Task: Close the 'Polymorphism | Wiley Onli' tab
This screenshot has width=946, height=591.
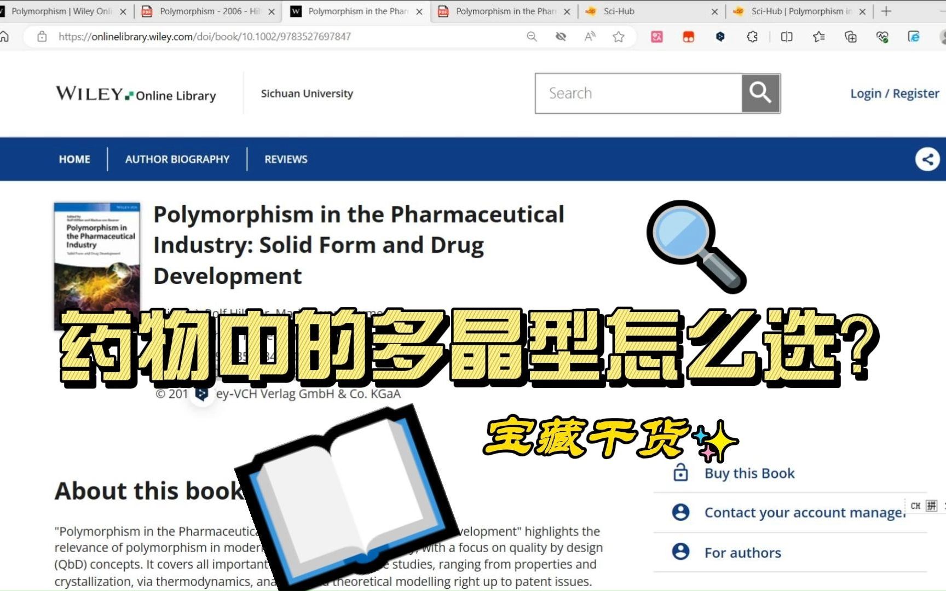Action: 123,11
